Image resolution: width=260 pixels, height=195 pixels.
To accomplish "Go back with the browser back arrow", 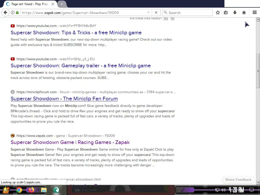I will tap(5, 13).
